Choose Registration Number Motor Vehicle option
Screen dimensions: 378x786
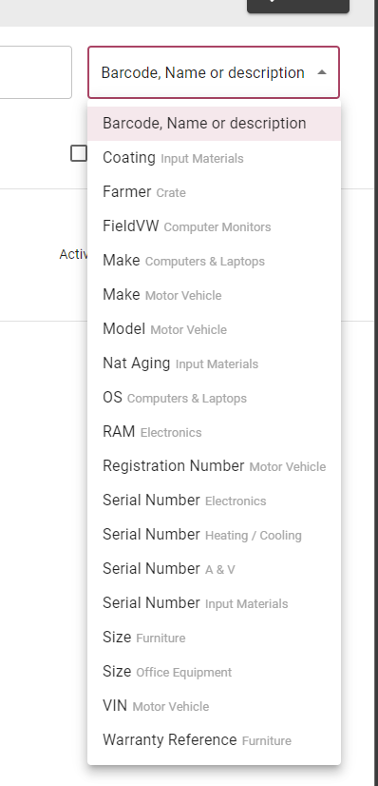tap(214, 466)
